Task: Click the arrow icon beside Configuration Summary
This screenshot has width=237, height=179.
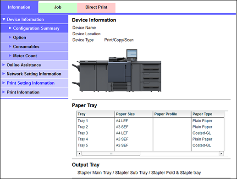Action: [10, 28]
